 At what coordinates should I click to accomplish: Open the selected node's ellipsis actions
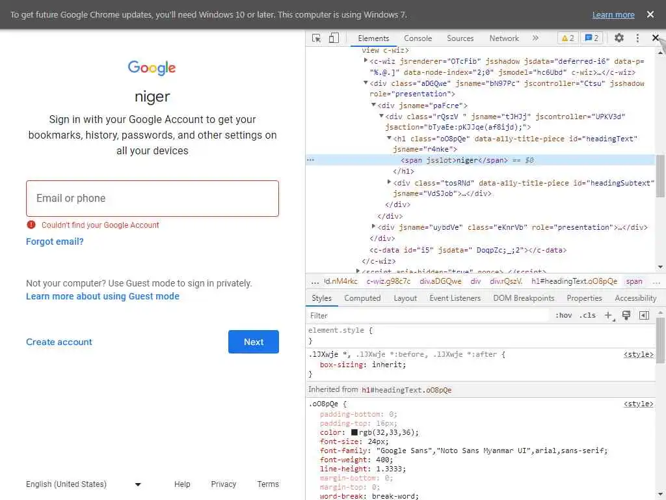pyautogui.click(x=310, y=160)
